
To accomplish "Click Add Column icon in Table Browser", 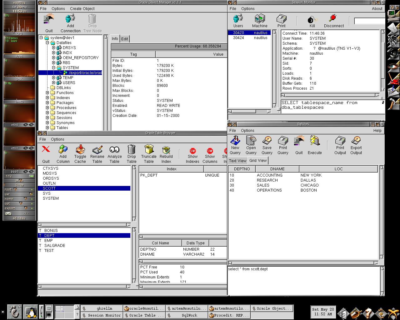I will point(63,149).
